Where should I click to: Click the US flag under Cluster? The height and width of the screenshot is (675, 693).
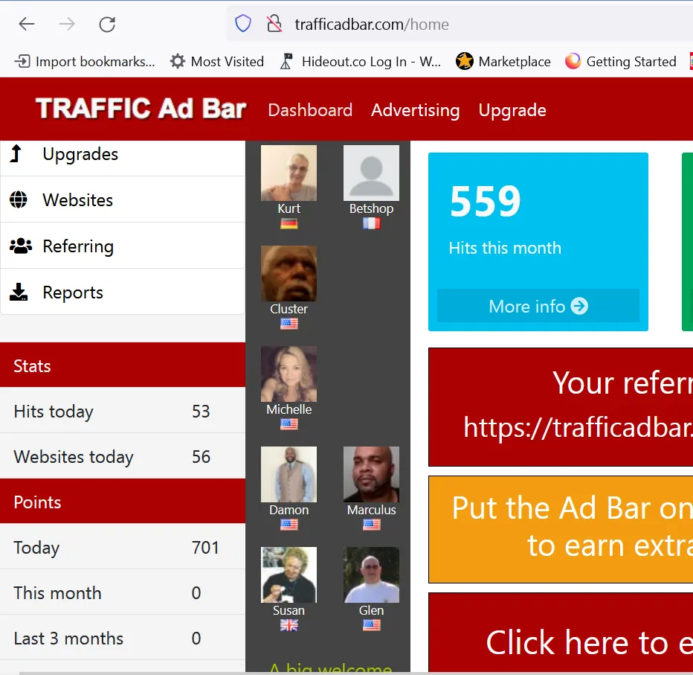289,324
